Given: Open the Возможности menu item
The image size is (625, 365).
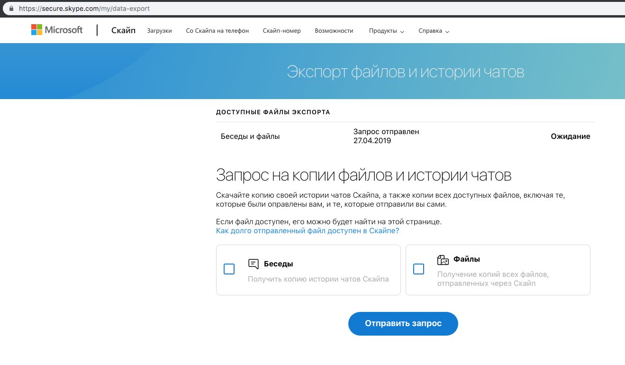Looking at the screenshot, I should [x=334, y=31].
